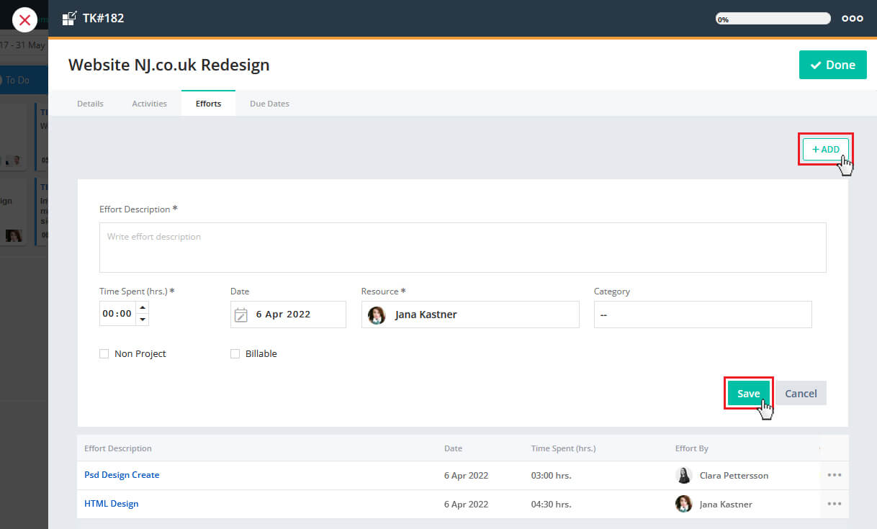Viewport: 877px width, 529px height.
Task: Increase time spent with the up arrow
Action: pyautogui.click(x=143, y=308)
